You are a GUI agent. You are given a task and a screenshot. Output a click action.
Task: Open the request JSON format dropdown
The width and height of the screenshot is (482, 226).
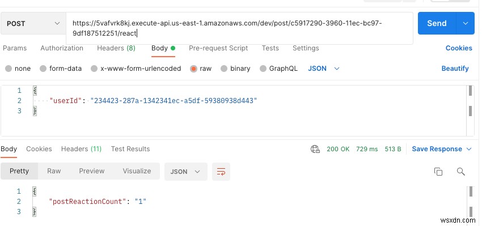(324, 69)
